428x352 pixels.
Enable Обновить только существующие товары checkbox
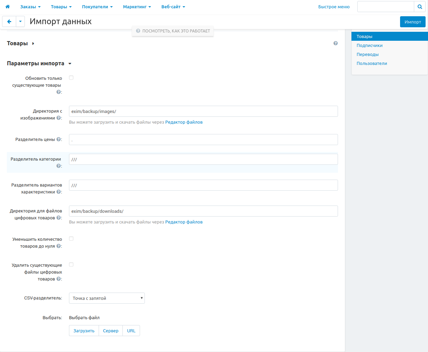click(x=71, y=78)
